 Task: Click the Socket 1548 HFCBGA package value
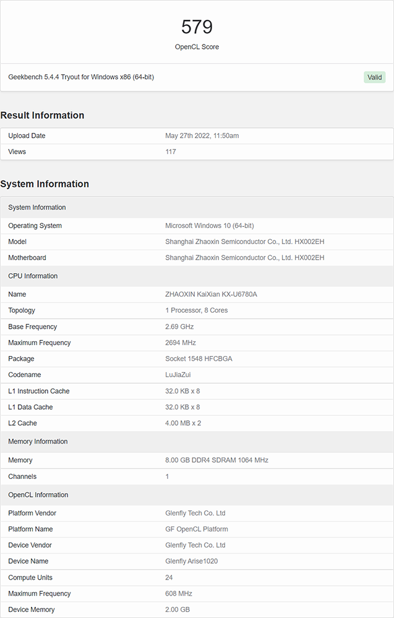pyautogui.click(x=199, y=359)
